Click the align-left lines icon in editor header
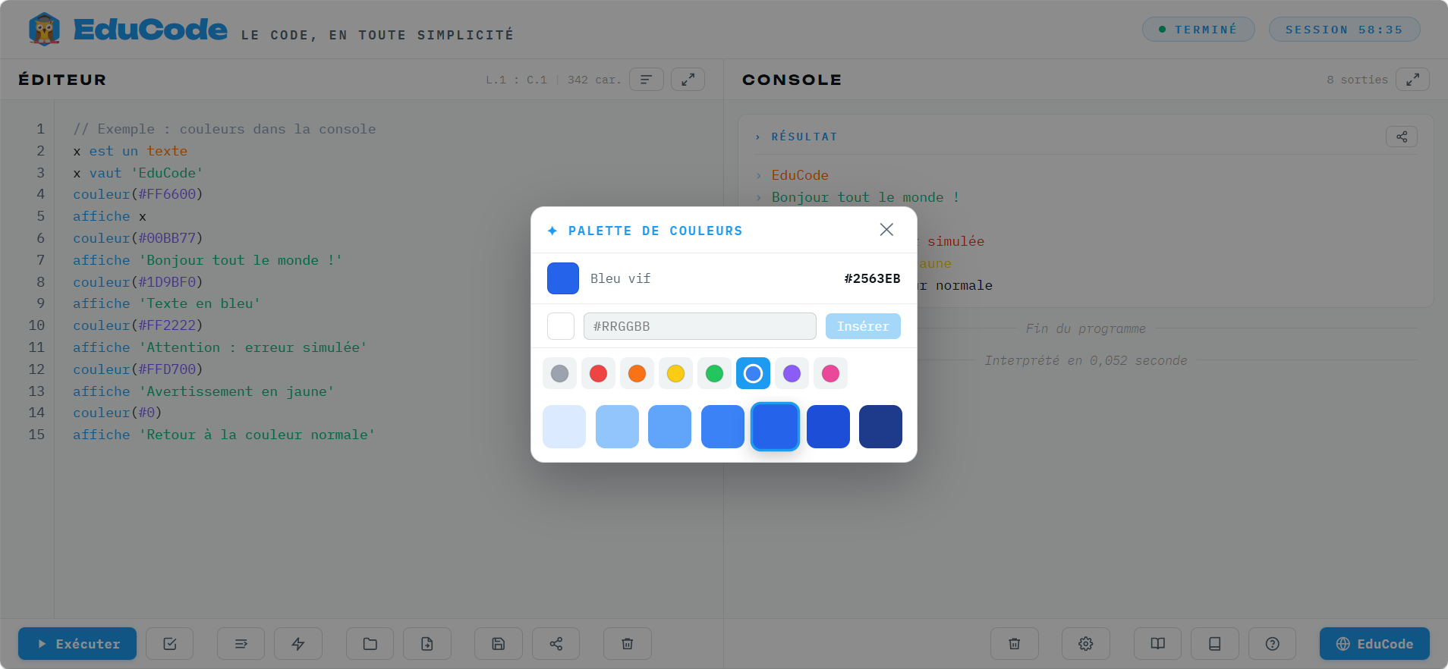This screenshot has width=1448, height=669. [647, 80]
